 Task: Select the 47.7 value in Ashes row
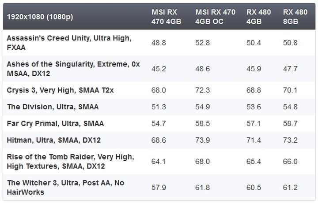(x=290, y=68)
